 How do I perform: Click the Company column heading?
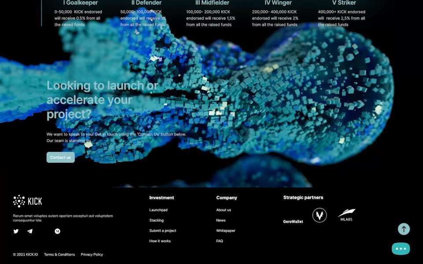point(226,198)
